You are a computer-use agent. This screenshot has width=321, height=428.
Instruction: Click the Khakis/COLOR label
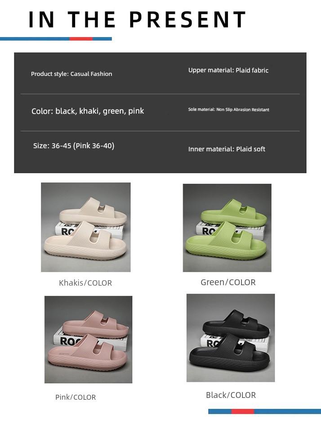(85, 283)
